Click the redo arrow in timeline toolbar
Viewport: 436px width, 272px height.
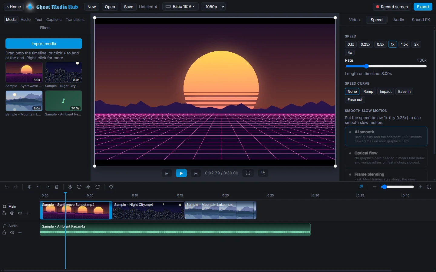[16, 187]
